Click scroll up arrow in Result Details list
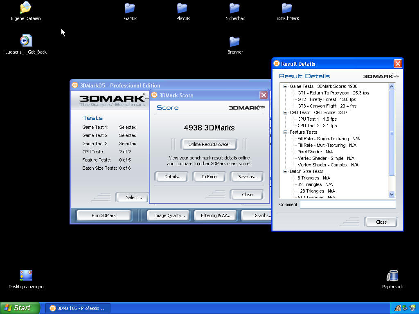 coord(392,86)
